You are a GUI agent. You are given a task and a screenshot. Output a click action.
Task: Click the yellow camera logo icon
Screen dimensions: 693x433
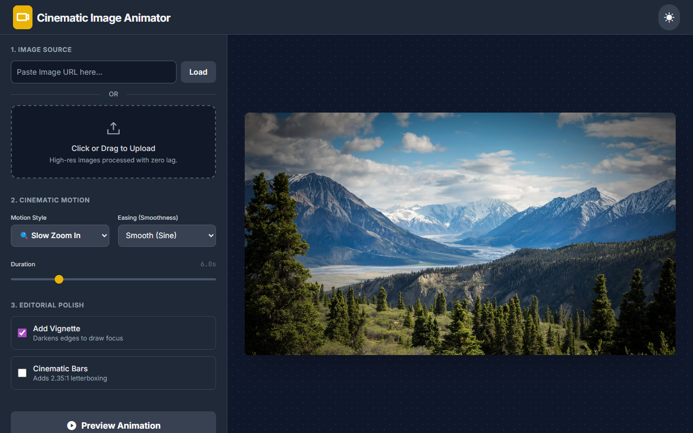pyautogui.click(x=23, y=17)
